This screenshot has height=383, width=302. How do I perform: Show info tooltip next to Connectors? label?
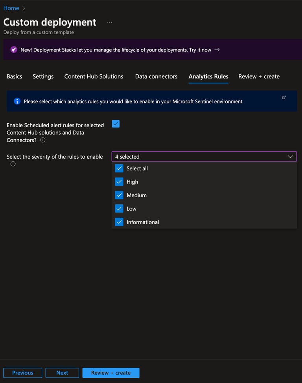(43, 140)
